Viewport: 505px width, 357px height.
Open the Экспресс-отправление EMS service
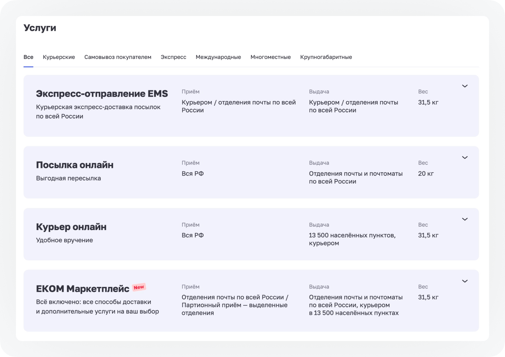(102, 93)
